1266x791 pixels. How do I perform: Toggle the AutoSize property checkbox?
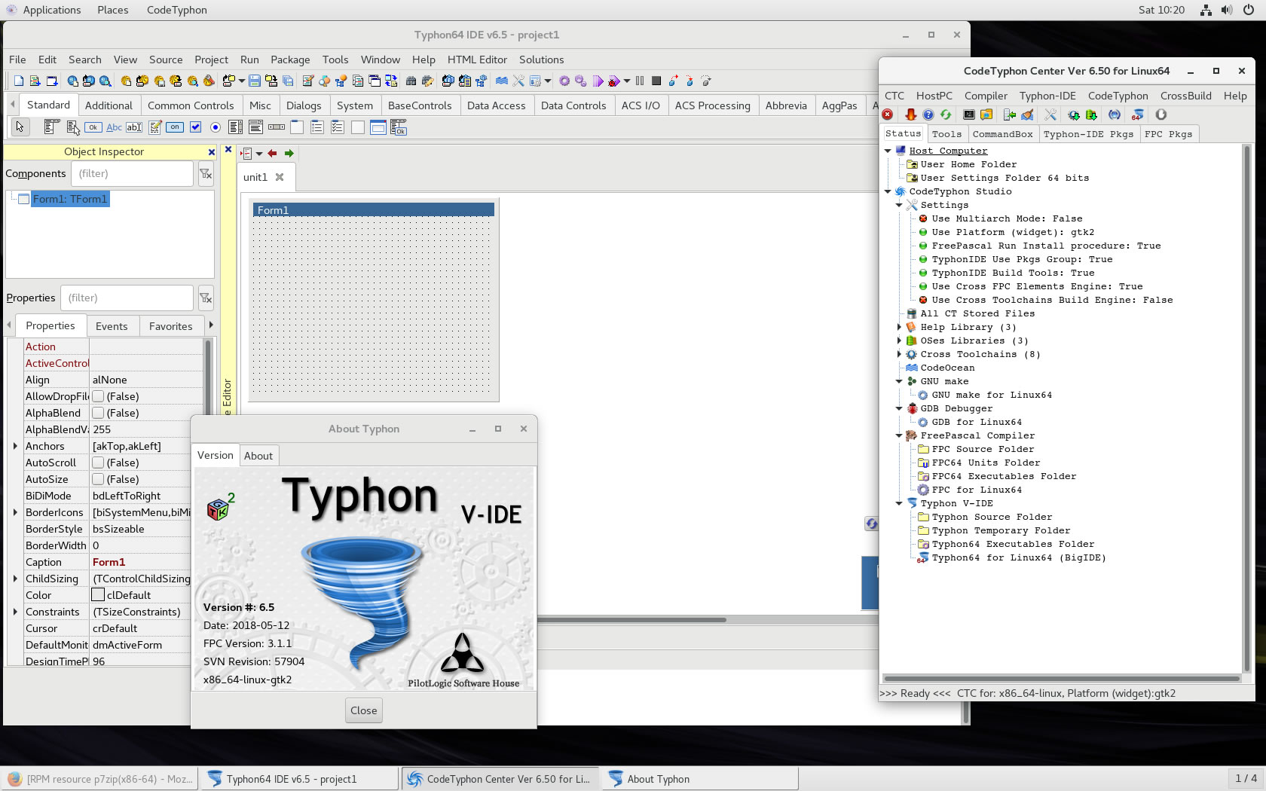[98, 479]
